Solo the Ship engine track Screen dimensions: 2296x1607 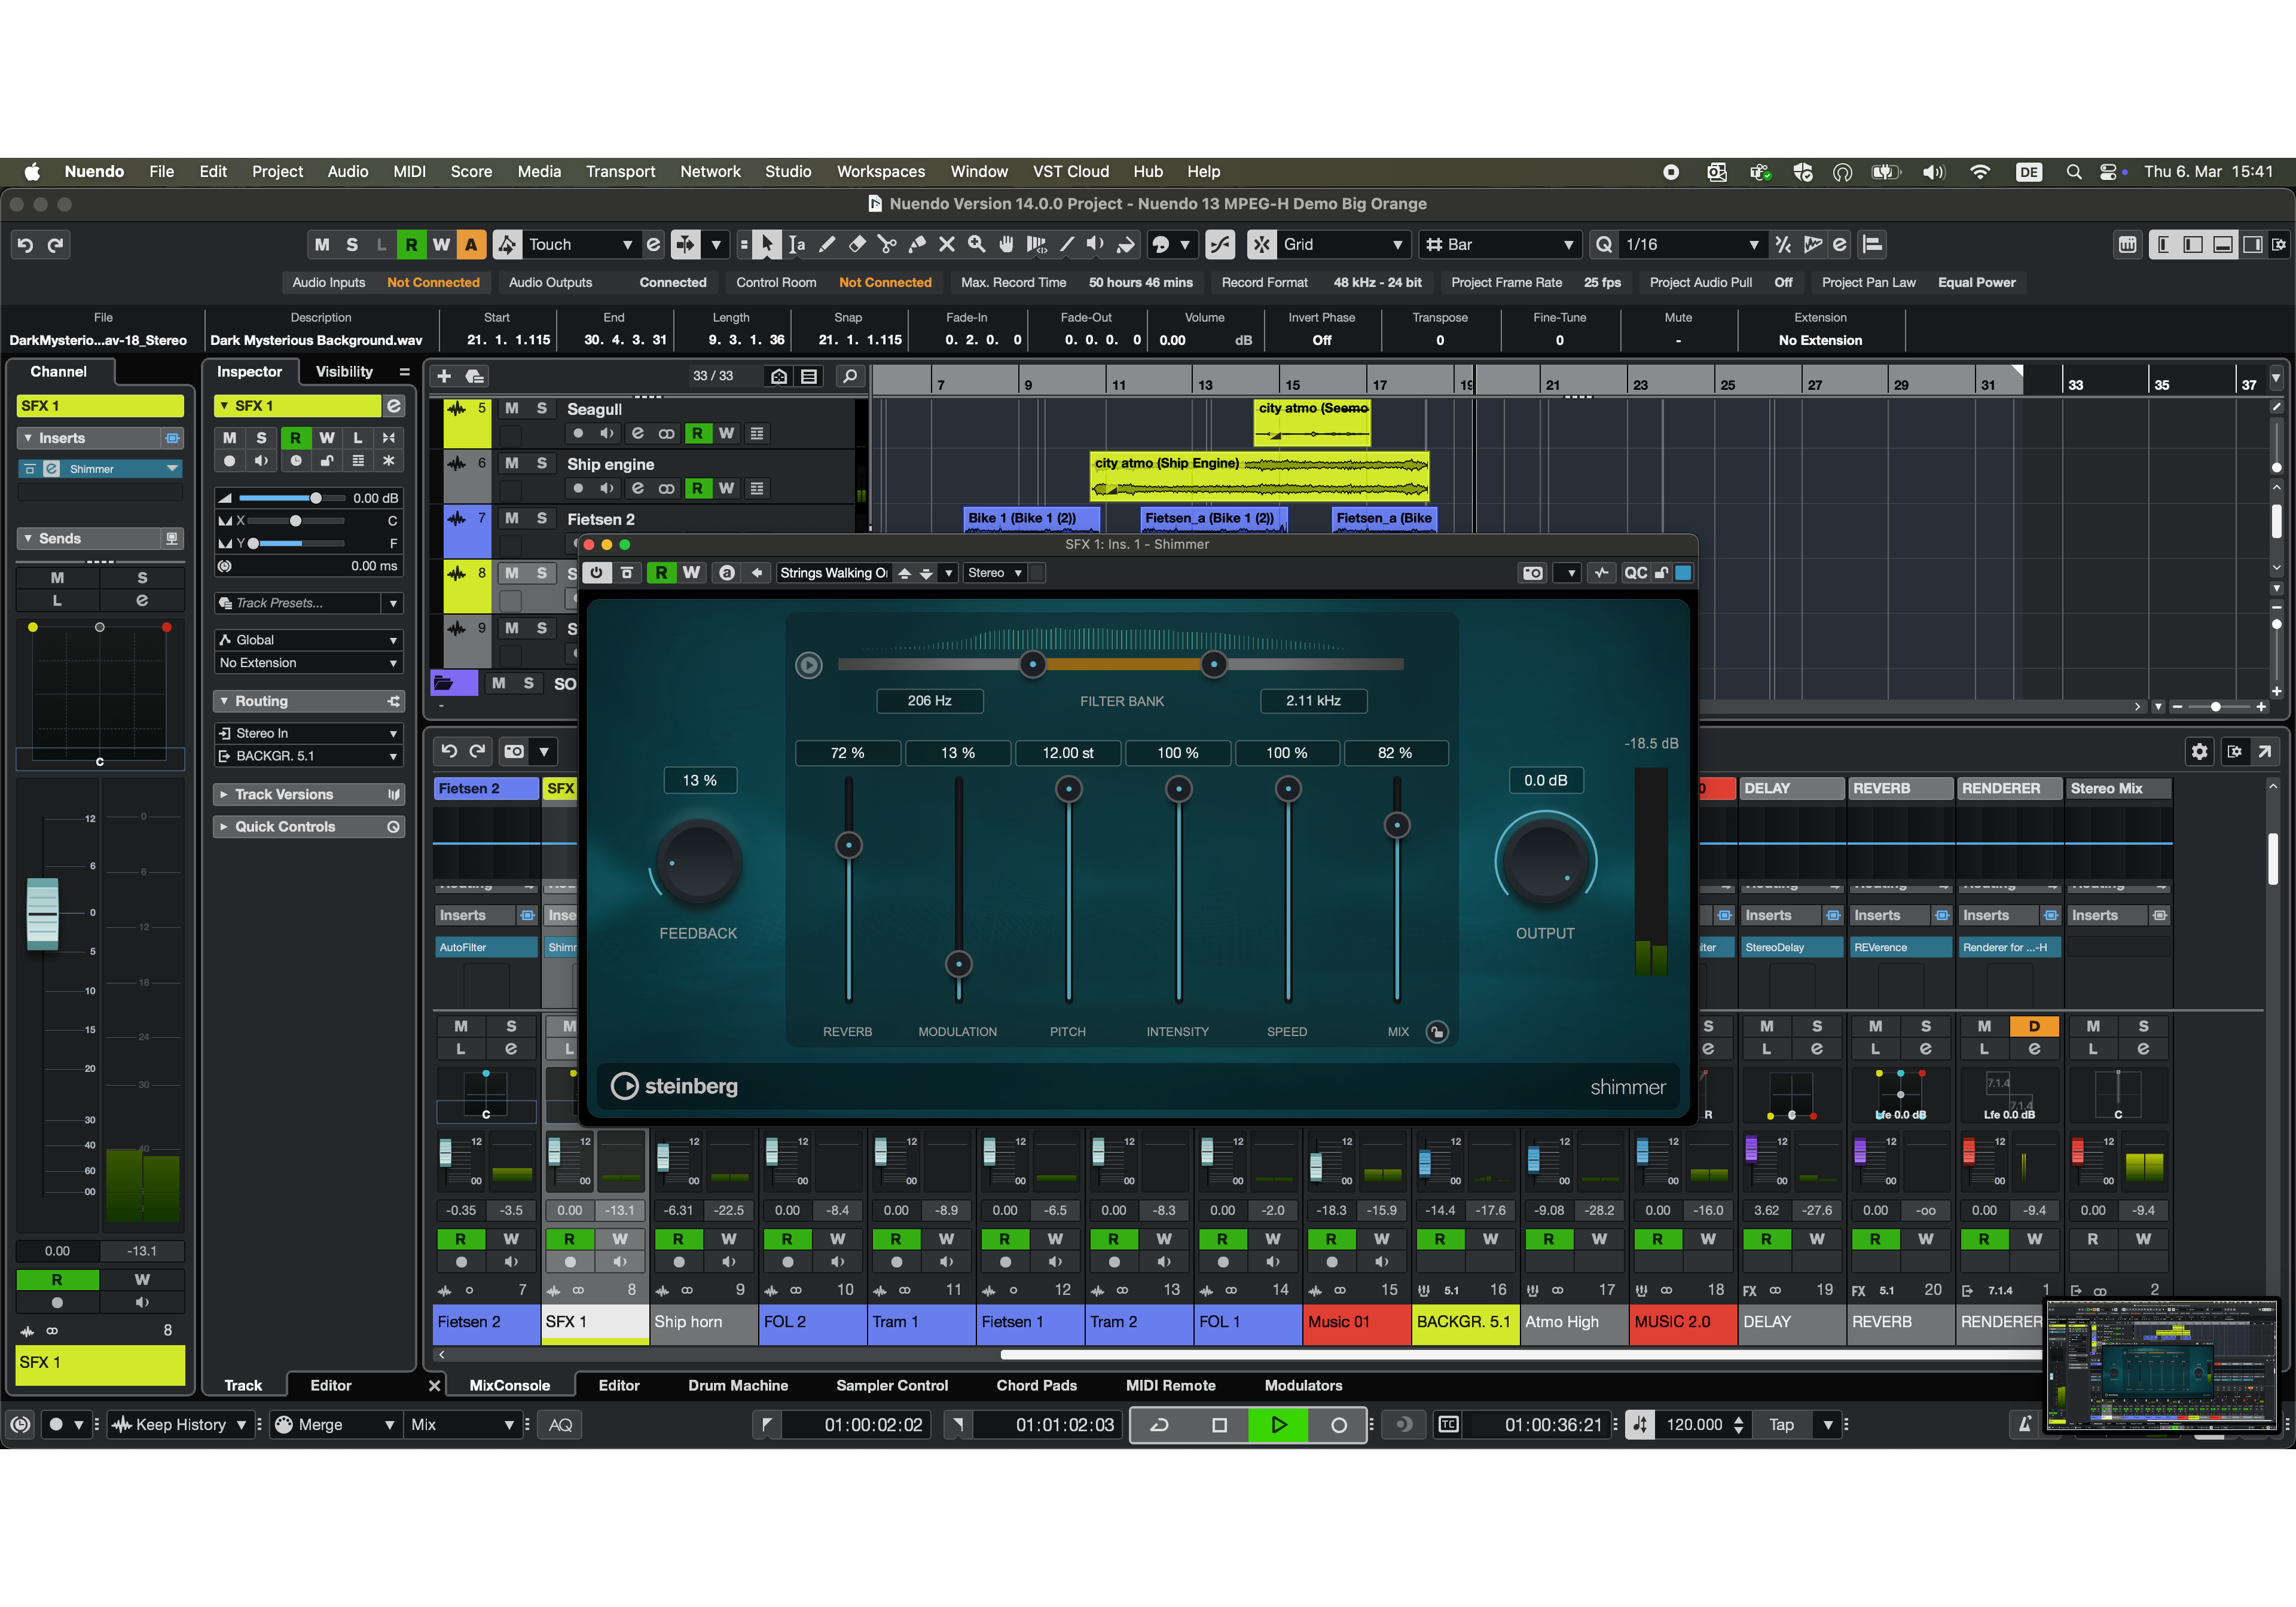pos(542,463)
